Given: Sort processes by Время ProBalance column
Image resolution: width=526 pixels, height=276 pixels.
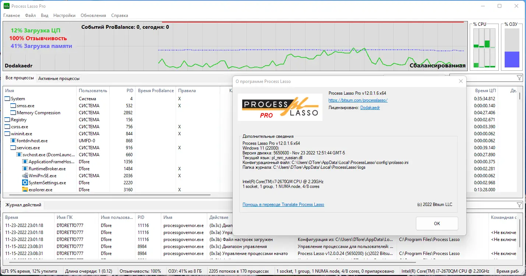Looking at the screenshot, I should click(x=156, y=91).
